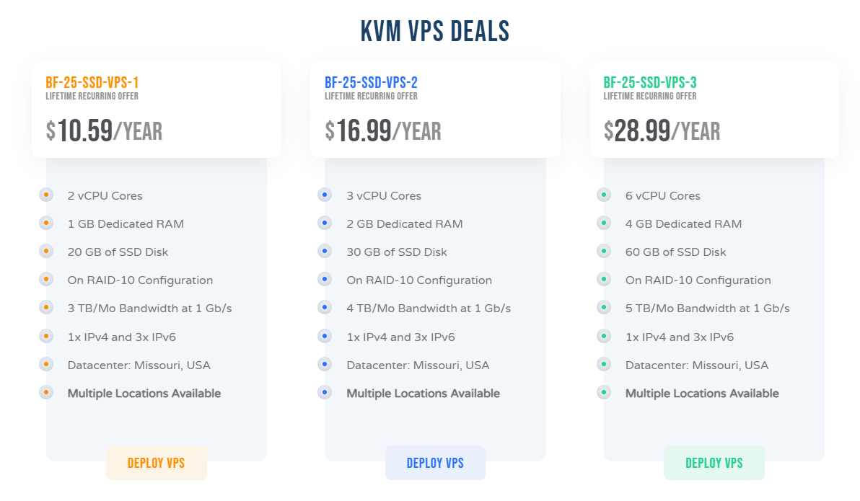Viewport: 860px width, 501px height.
Task: Click the $10.59/YEAR price
Action: 105,131
